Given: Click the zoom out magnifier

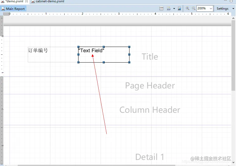Looking at the screenshot, I should click(194, 8).
